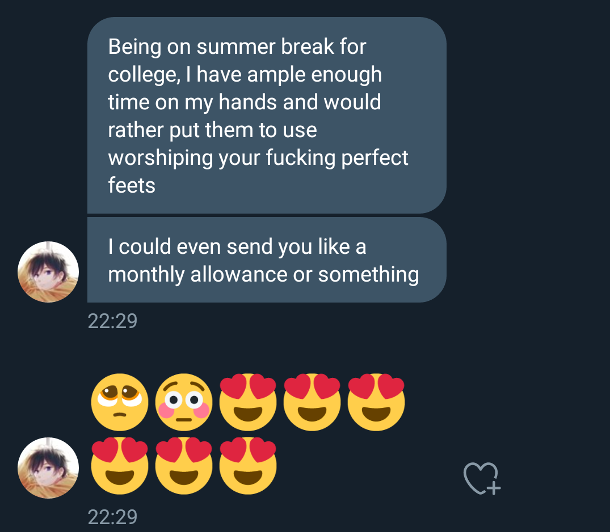Click middle heart-eyes emoji in bottom row
The height and width of the screenshot is (532, 610).
(183, 466)
